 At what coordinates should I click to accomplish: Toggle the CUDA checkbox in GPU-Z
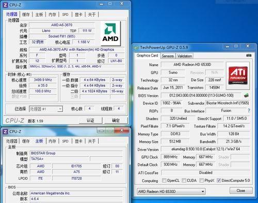[x=184, y=180]
